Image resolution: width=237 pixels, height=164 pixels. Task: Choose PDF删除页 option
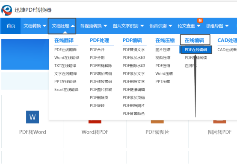(99, 98)
